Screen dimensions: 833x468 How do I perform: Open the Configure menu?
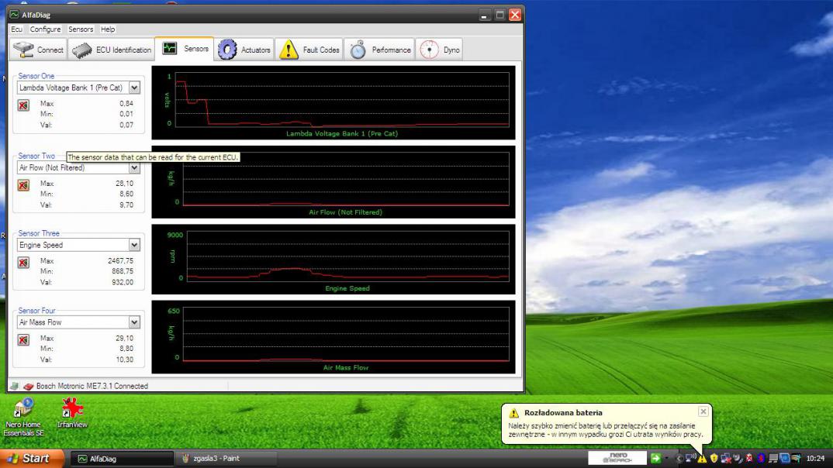[x=45, y=29]
